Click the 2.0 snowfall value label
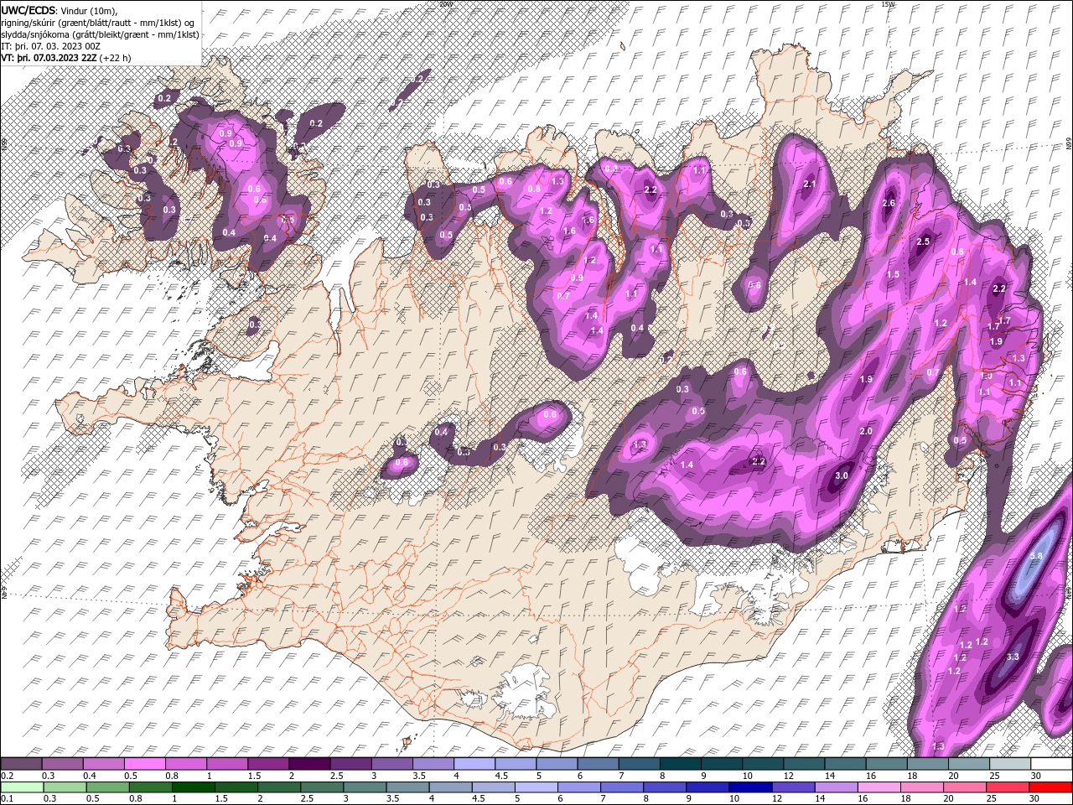 click(x=866, y=431)
